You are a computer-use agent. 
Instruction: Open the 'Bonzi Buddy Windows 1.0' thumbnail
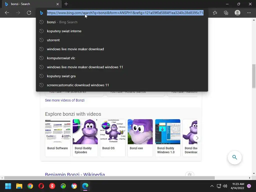click(x=168, y=131)
